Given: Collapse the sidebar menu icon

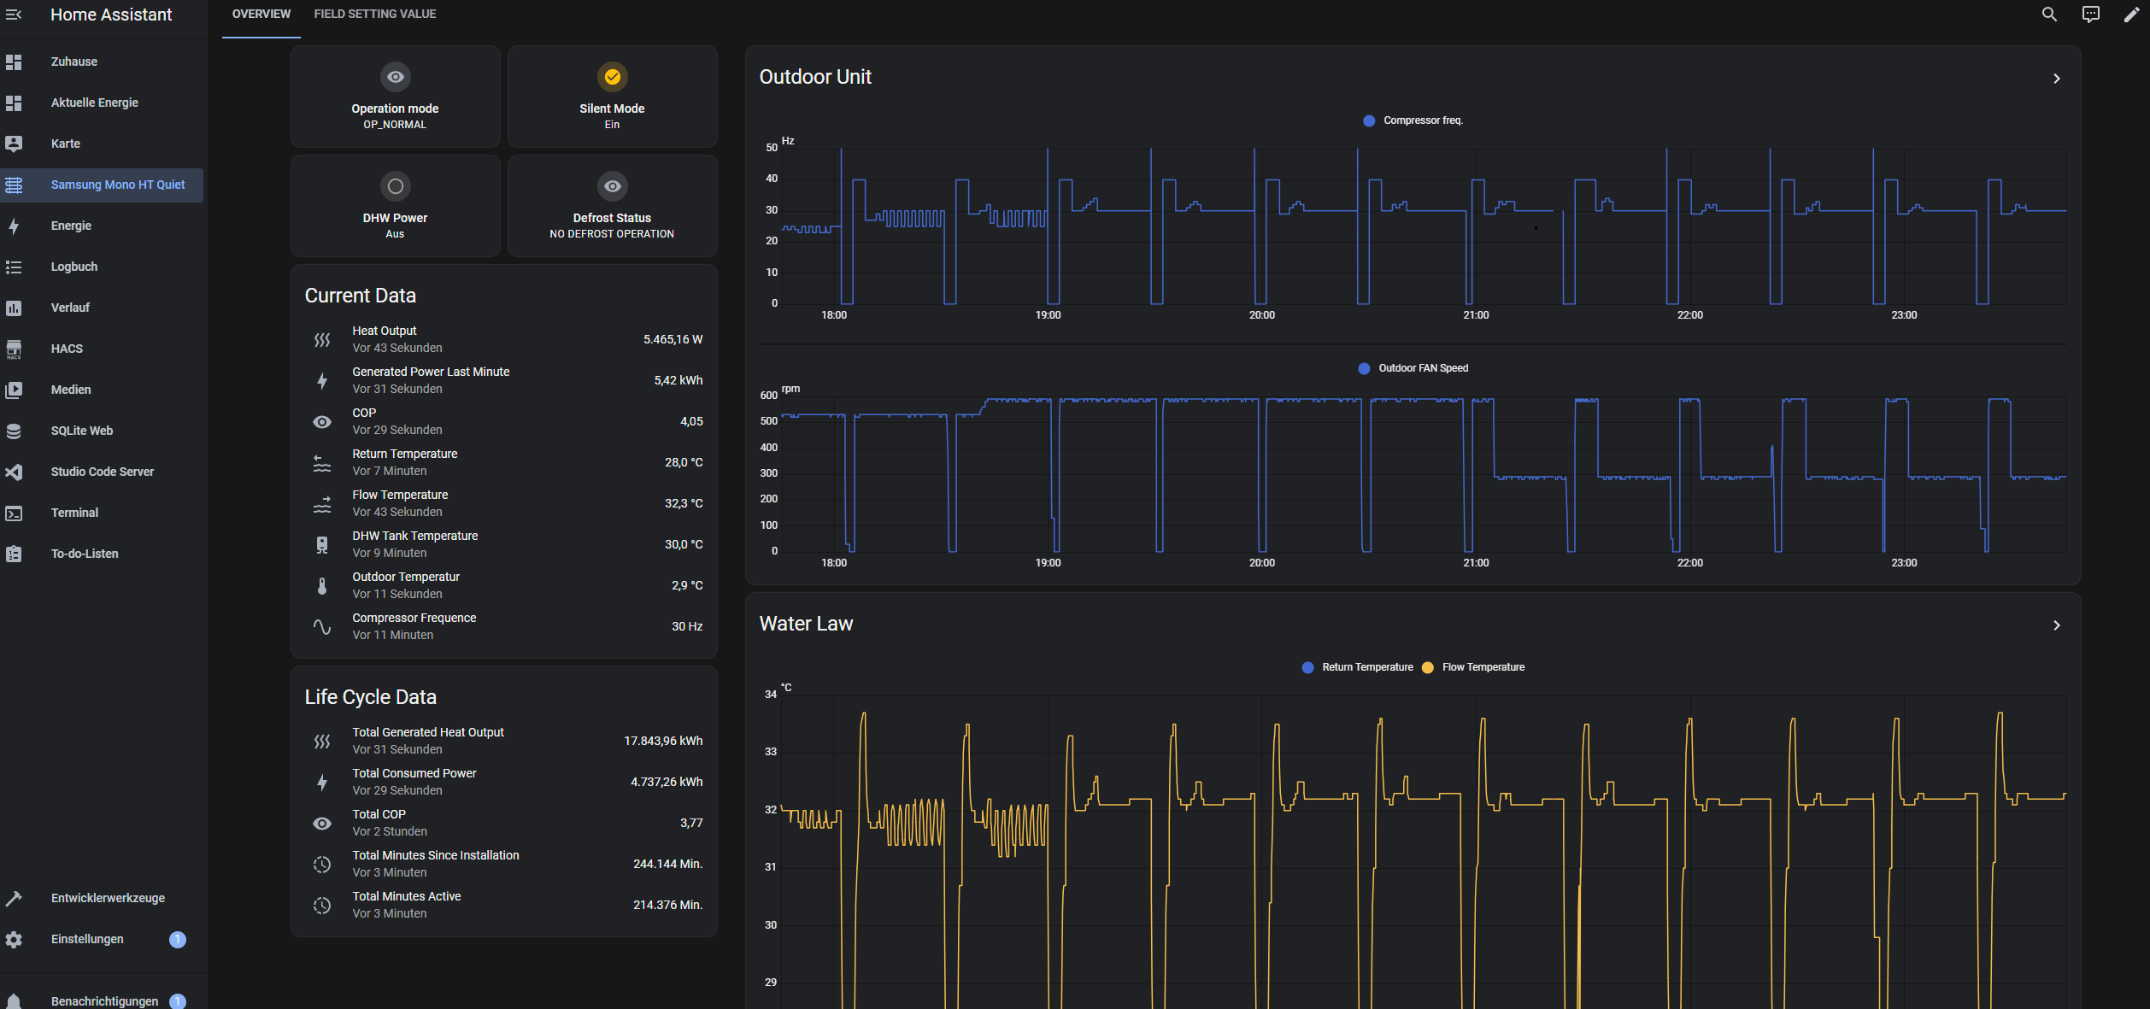Looking at the screenshot, I should tap(14, 15).
